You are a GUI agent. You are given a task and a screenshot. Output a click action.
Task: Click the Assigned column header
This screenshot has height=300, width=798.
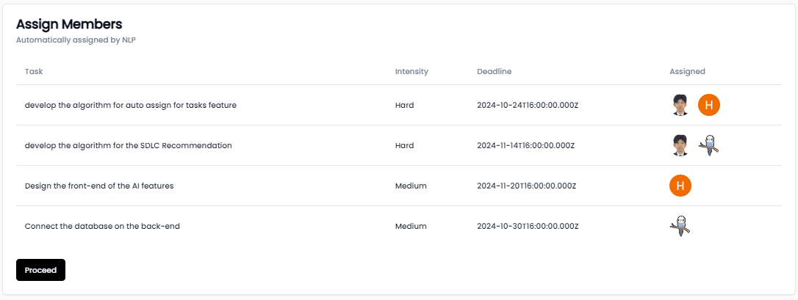click(x=688, y=72)
